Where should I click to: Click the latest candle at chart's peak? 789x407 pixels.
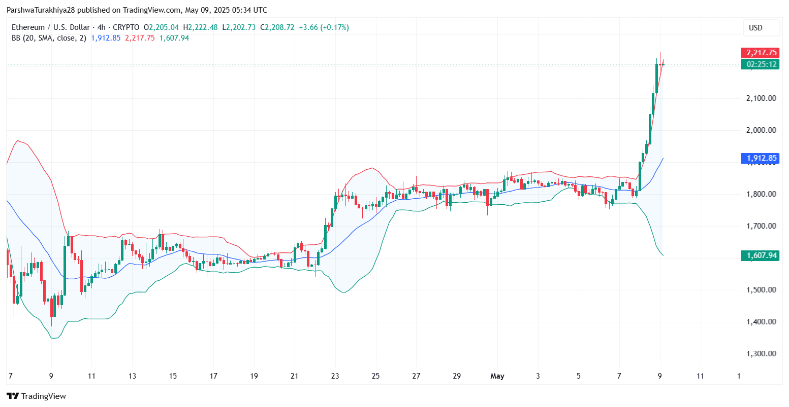click(662, 63)
